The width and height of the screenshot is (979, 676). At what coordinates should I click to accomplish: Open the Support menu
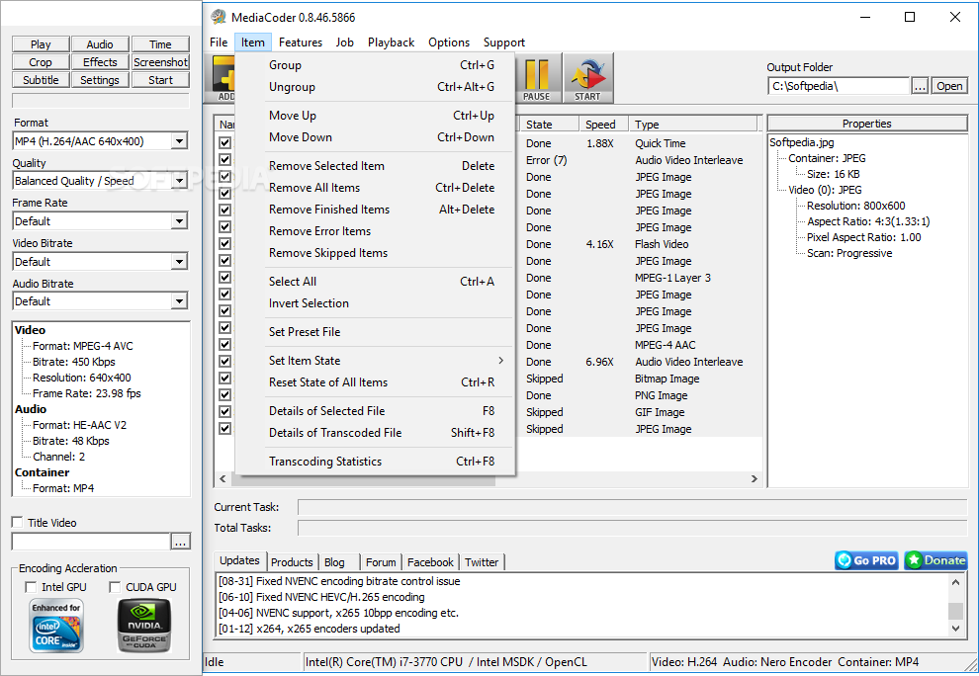504,42
